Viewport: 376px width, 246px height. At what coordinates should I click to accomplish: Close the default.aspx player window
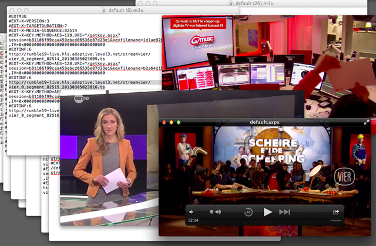point(163,122)
